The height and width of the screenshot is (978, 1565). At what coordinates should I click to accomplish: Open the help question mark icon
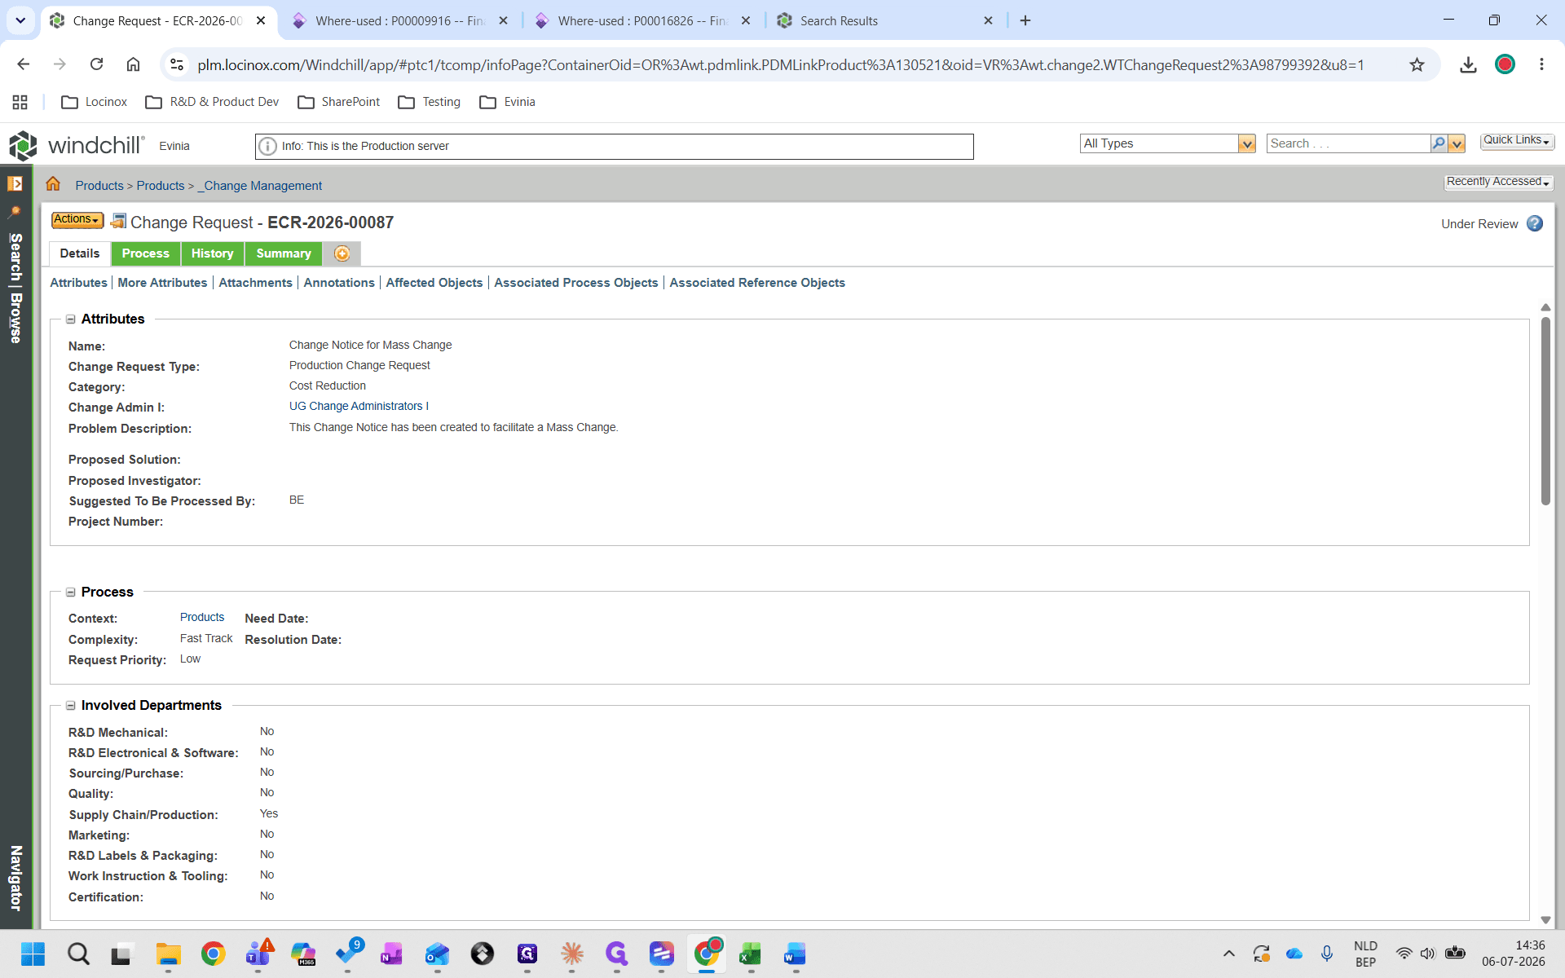point(1535,223)
